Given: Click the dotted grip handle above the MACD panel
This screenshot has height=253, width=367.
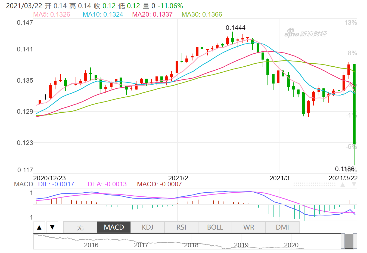Looking at the screenshot, I should pos(315,184).
